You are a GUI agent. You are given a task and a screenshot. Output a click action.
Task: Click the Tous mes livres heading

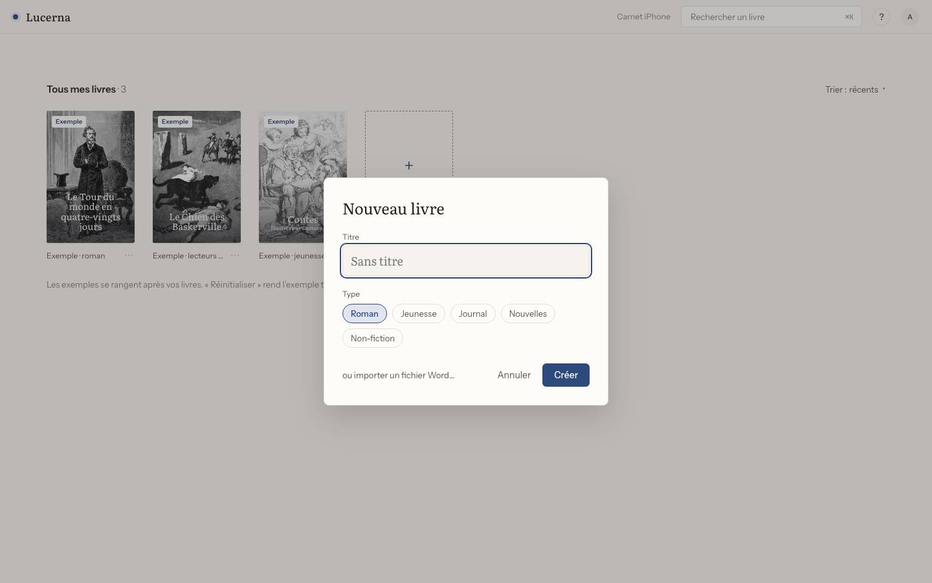tap(81, 89)
